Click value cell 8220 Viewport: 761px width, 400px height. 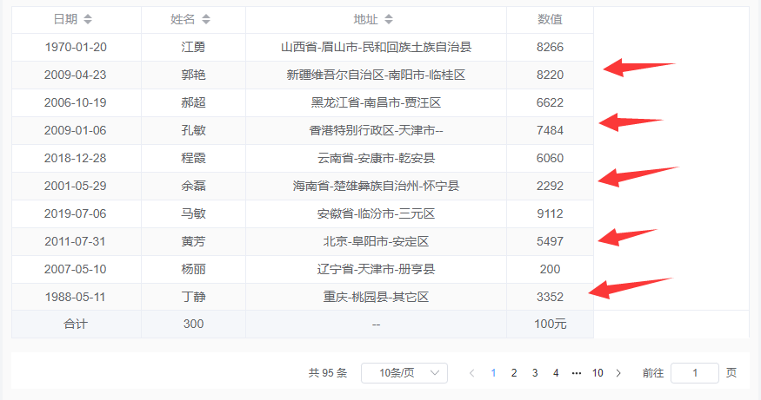(x=550, y=75)
